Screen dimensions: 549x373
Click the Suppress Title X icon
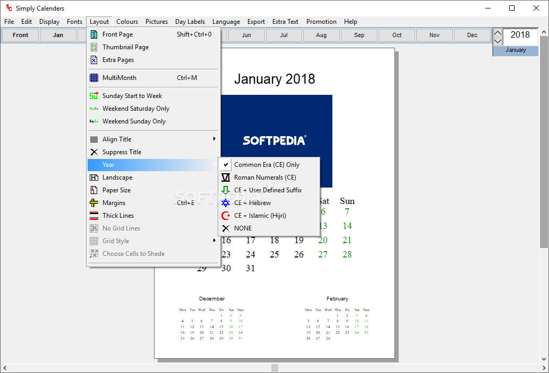(94, 152)
